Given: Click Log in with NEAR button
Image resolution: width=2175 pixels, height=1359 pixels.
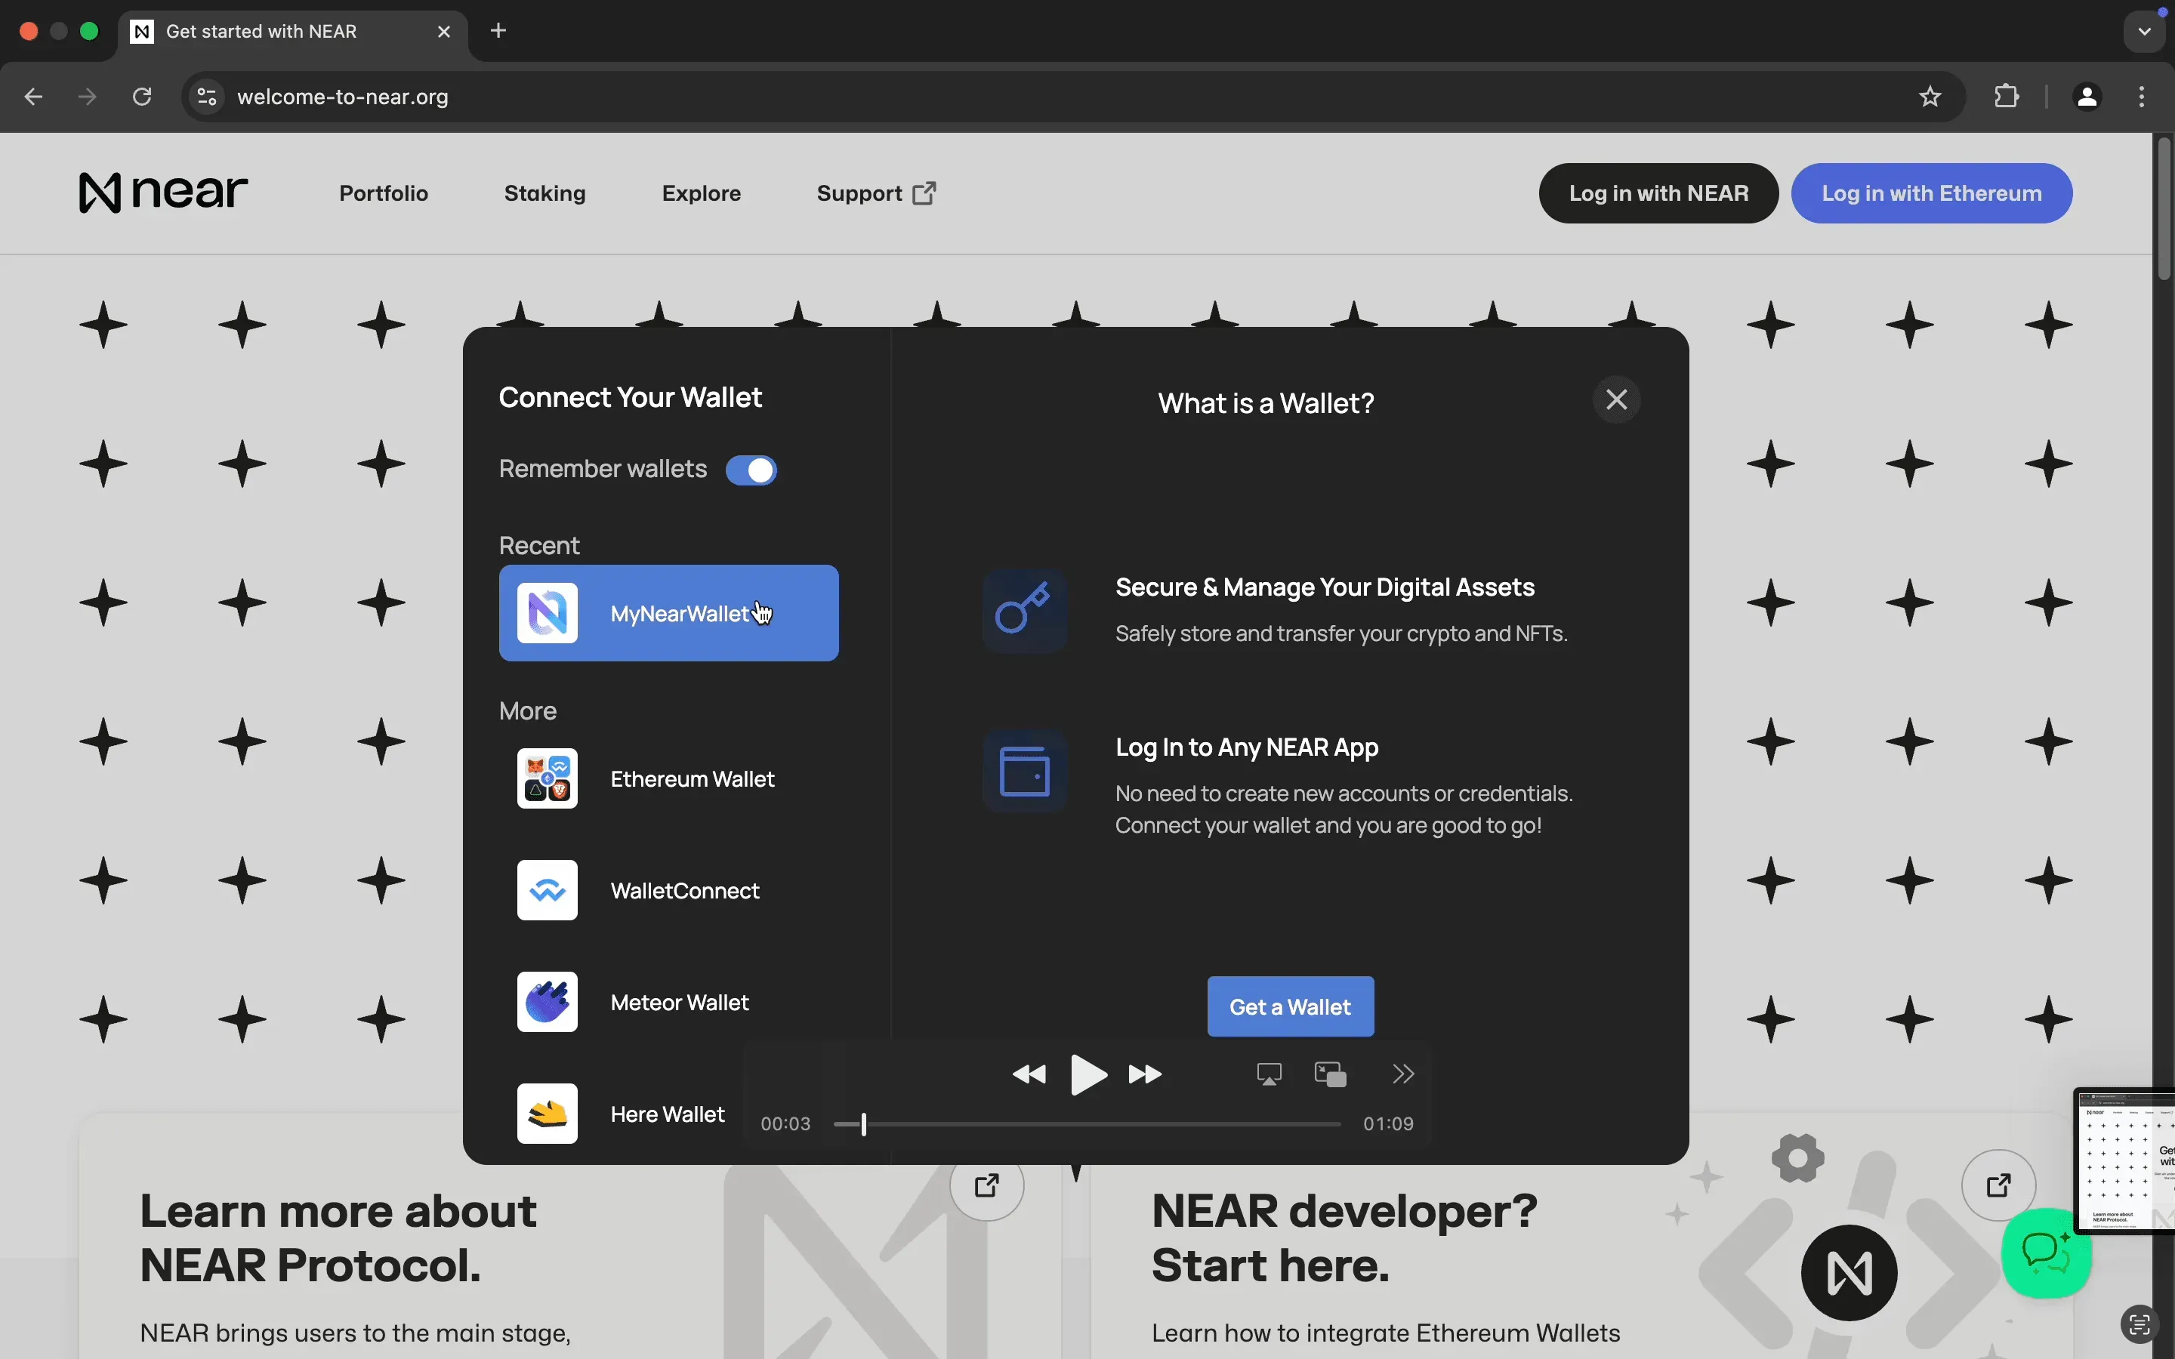Looking at the screenshot, I should tap(1658, 193).
